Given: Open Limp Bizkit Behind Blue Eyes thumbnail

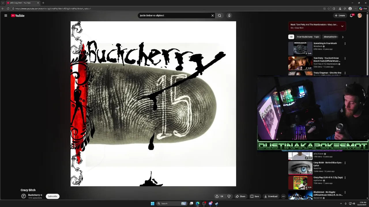Looking at the screenshot, I should coord(300,168).
